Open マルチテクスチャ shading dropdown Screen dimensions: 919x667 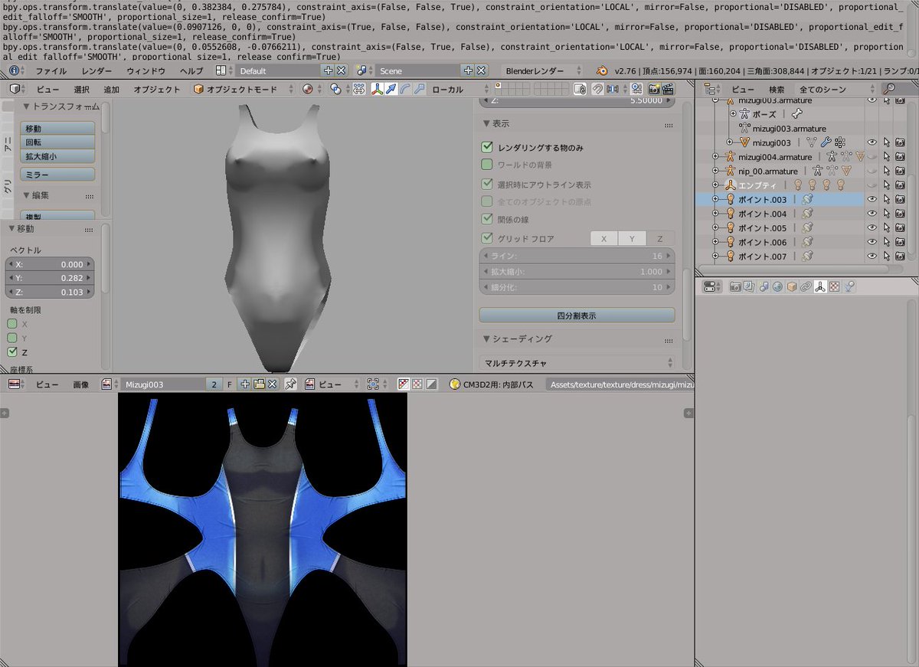pos(577,362)
